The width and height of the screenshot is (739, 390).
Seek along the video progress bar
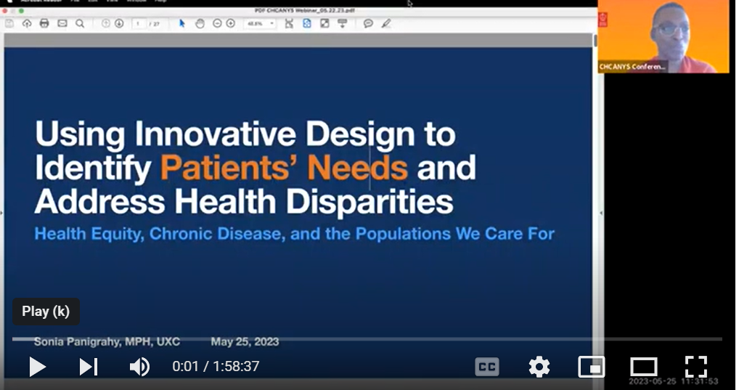[x=367, y=338]
